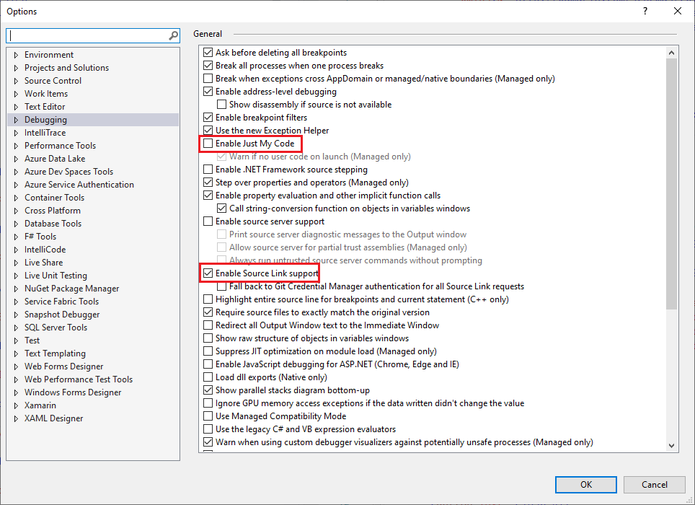This screenshot has width=695, height=505.
Task: Select Windows Forms Designer category
Action: coord(73,392)
